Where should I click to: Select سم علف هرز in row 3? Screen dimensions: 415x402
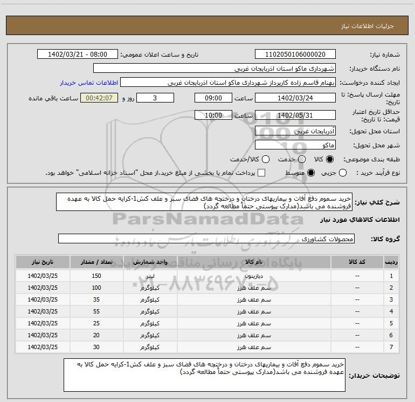tap(254, 299)
